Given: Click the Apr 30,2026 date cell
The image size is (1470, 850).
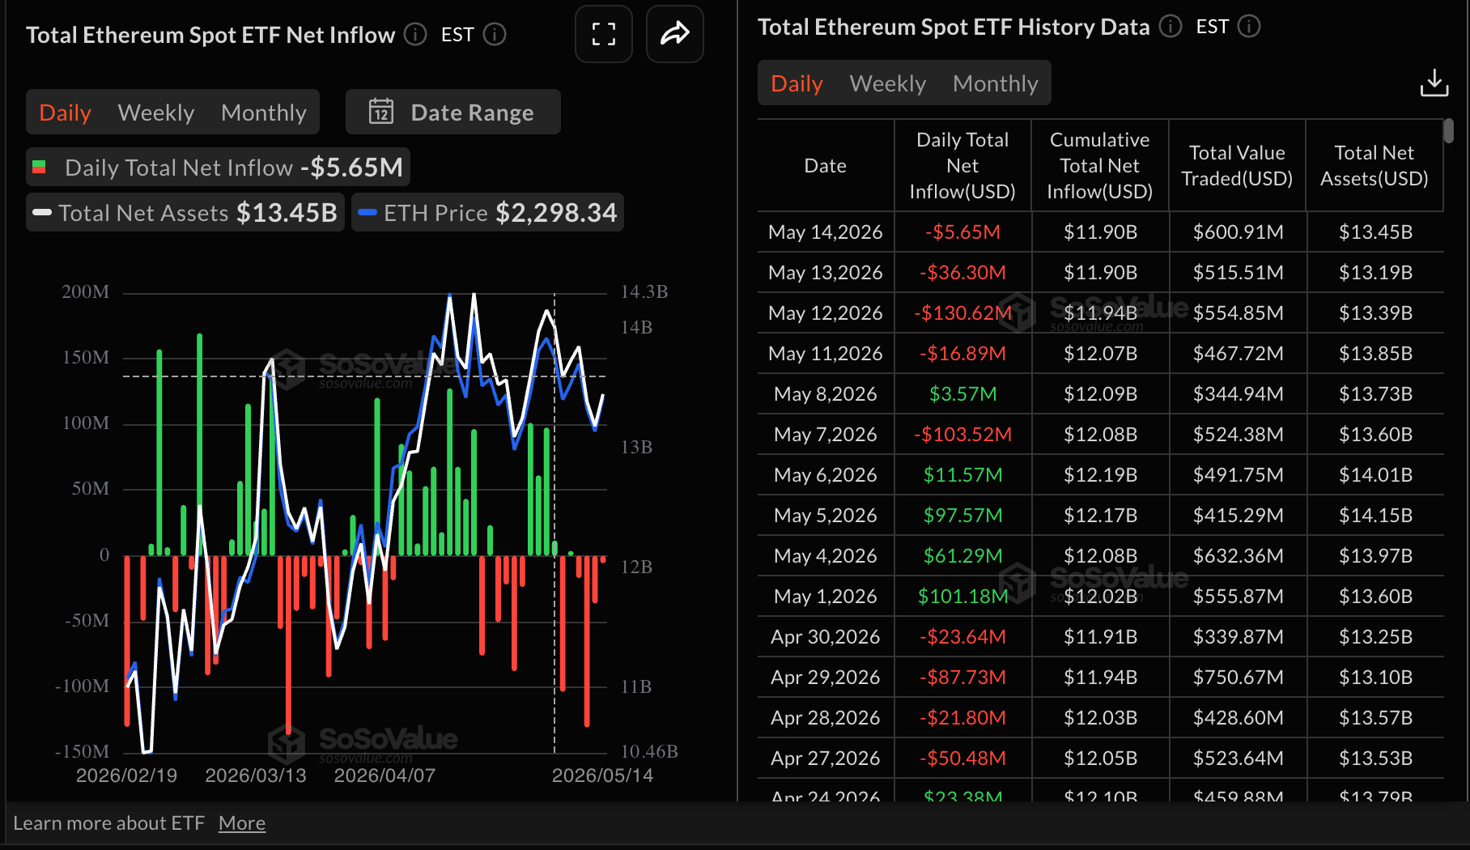Looking at the screenshot, I should tap(826, 637).
